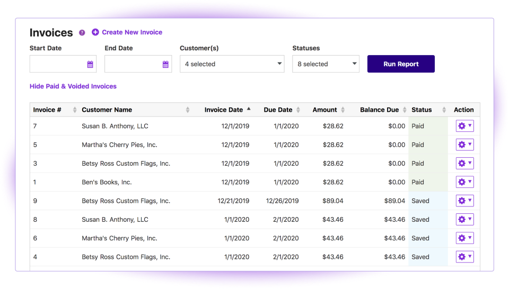Sort by Balance Due column arrows
Image resolution: width=509 pixels, height=289 pixels.
(405, 110)
